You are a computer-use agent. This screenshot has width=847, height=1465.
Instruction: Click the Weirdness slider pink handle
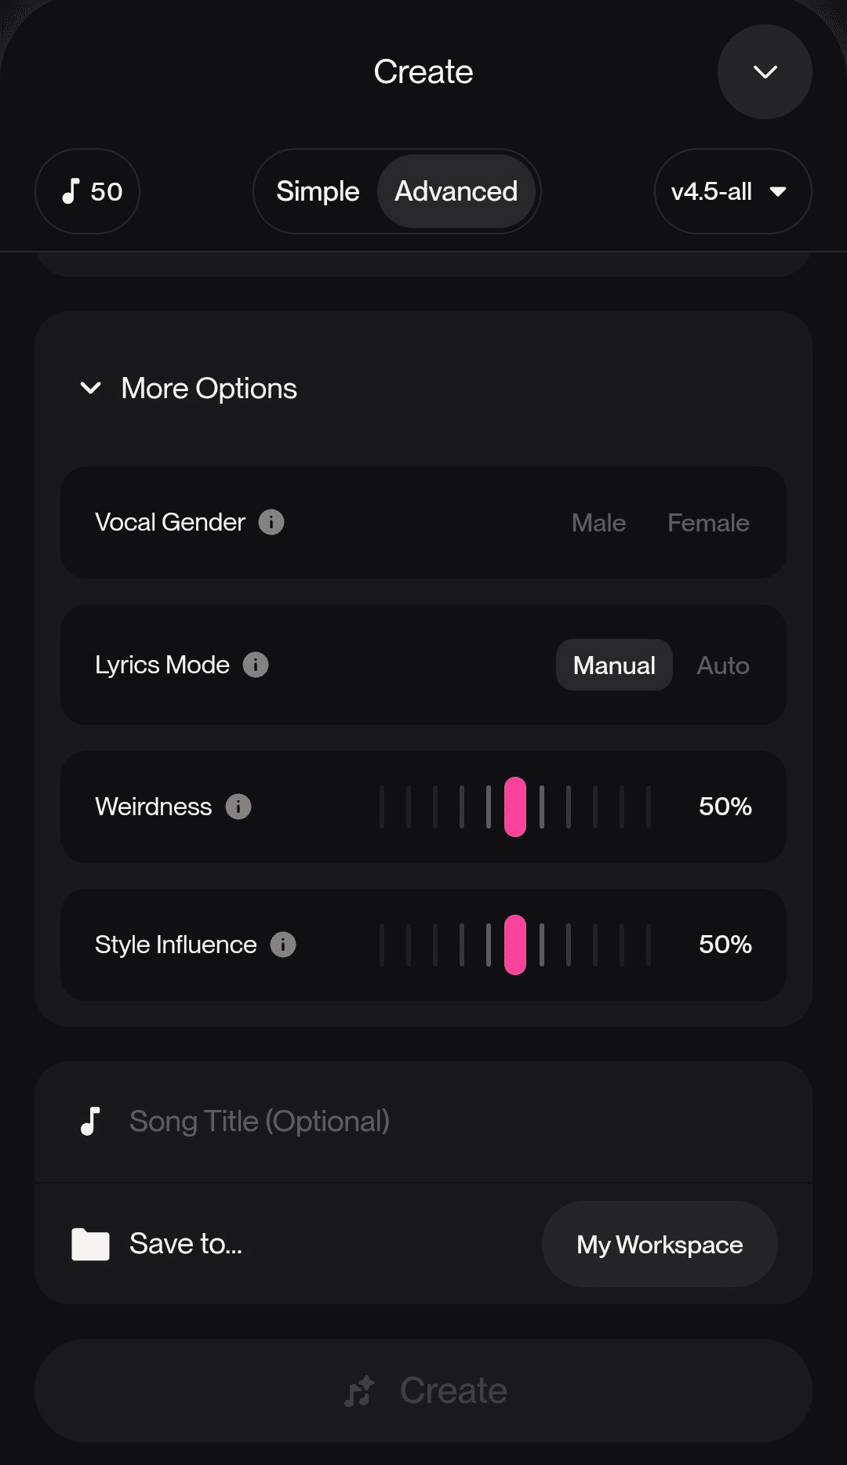coord(515,807)
